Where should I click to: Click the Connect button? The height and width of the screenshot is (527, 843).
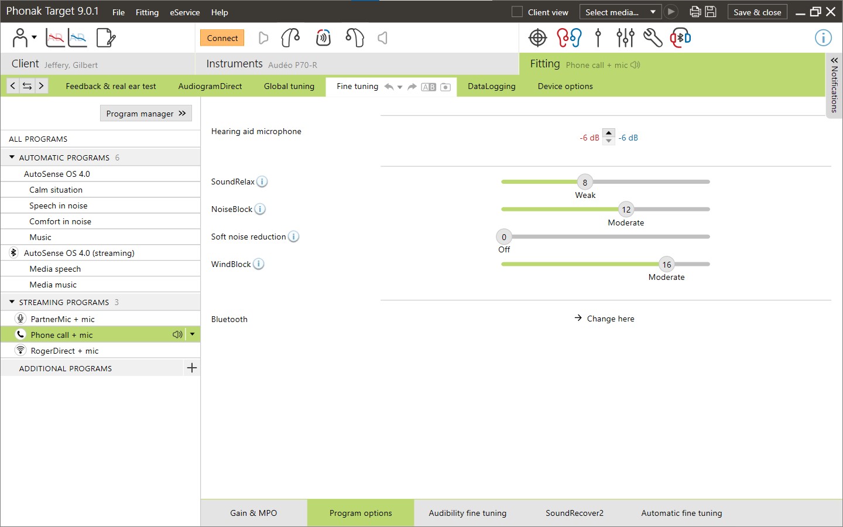coord(222,38)
